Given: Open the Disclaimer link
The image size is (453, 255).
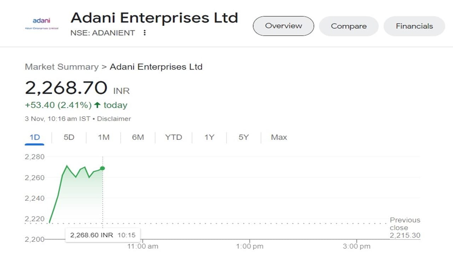Looking at the screenshot, I should point(114,119).
